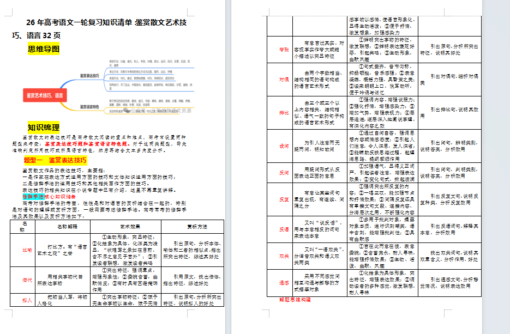This screenshot has height=334, width=510.
Task: Click the cell starting '把物当人写'
Action: coord(62,300)
